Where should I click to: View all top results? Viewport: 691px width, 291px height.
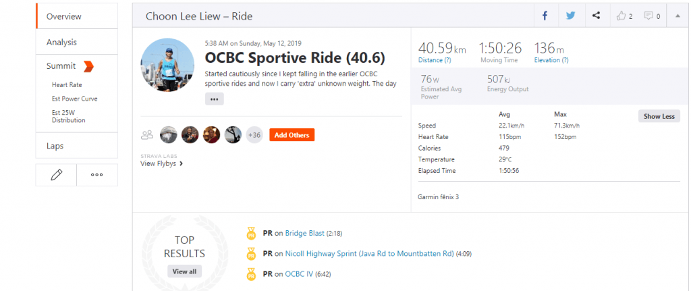click(185, 271)
